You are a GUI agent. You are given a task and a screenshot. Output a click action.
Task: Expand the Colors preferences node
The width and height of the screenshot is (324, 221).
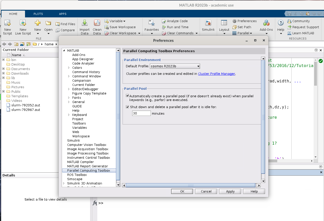tap(69, 68)
